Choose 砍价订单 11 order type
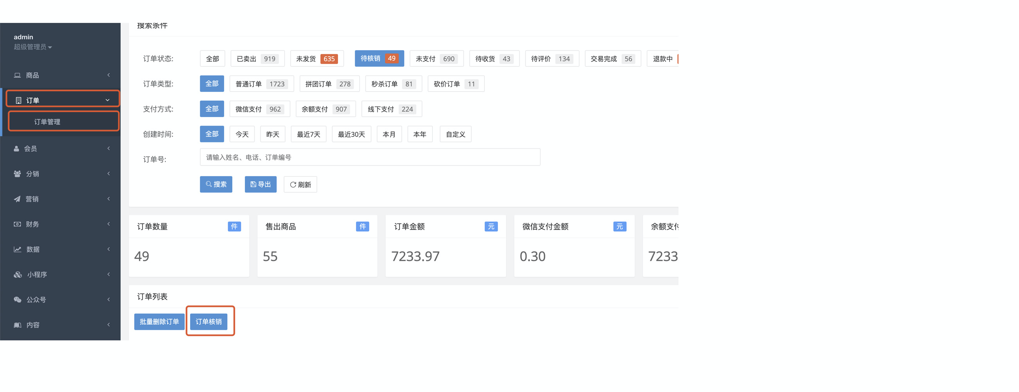 [456, 84]
